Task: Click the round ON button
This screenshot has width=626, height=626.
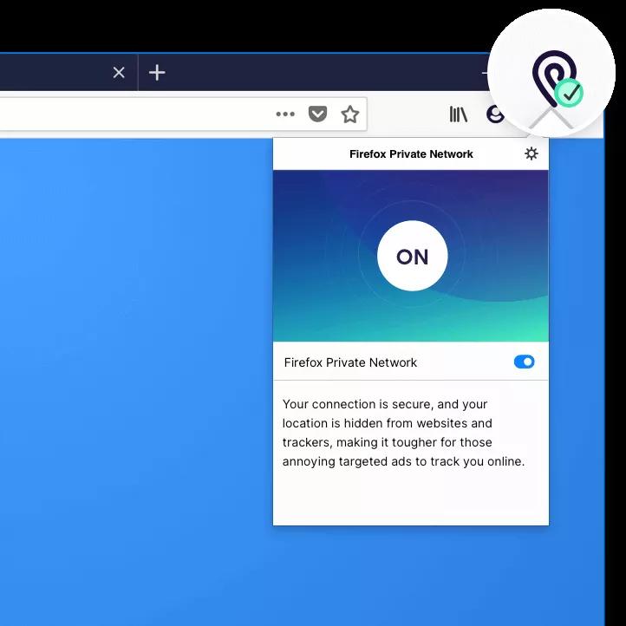Action: (413, 256)
